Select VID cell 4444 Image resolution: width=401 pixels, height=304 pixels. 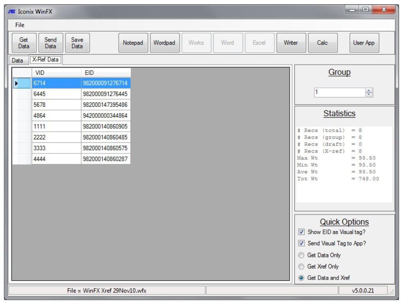click(56, 159)
